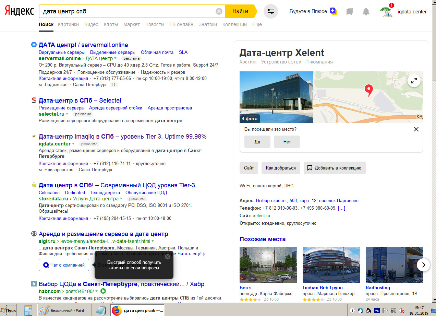436x316 pixels.
Task: Click the 'Как добраться' button
Action: coord(280,168)
